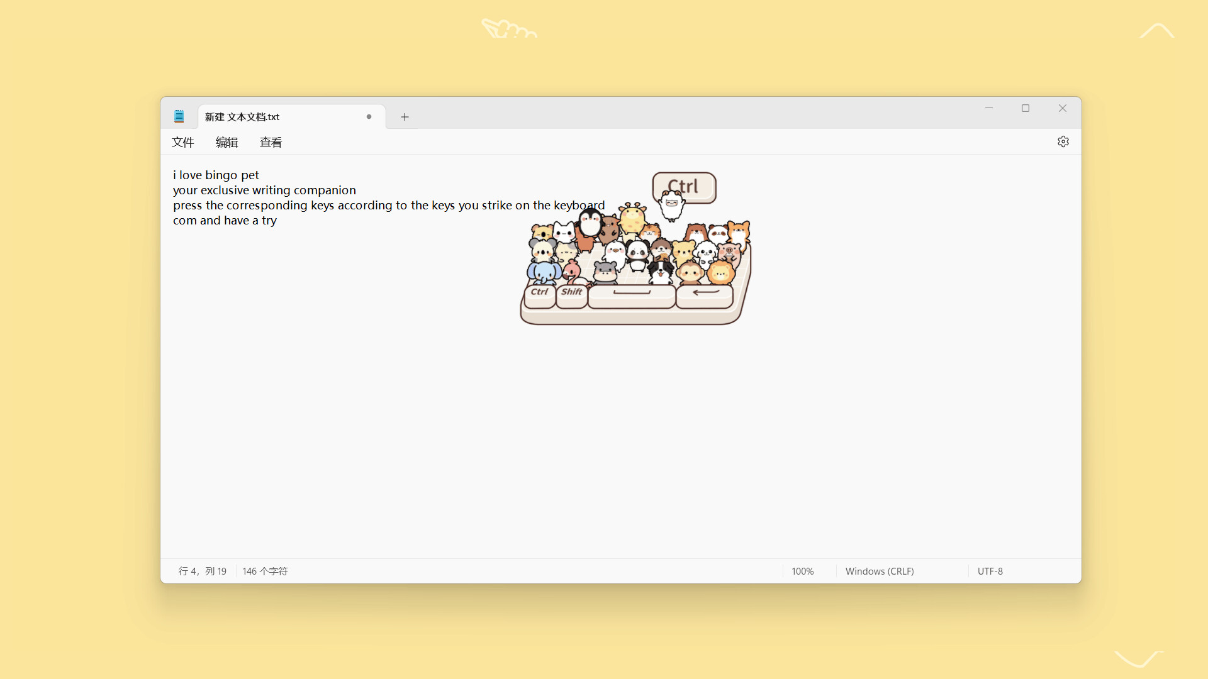Open a new tab with the plus button
Image resolution: width=1208 pixels, height=679 pixels.
click(x=405, y=117)
